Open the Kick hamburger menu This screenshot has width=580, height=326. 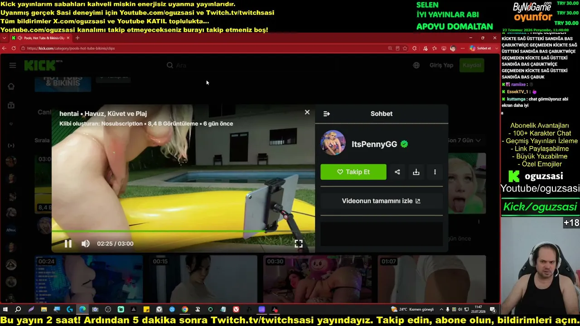pyautogui.click(x=13, y=65)
